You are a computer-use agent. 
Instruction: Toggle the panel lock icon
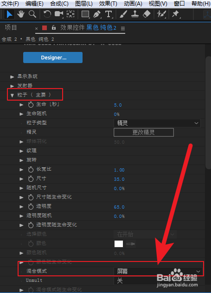(54, 28)
